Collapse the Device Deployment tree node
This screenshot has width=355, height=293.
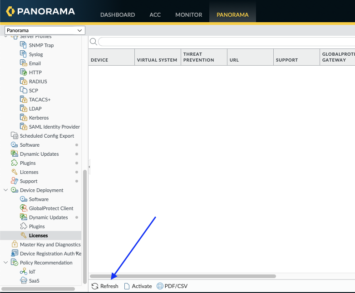tap(6, 190)
